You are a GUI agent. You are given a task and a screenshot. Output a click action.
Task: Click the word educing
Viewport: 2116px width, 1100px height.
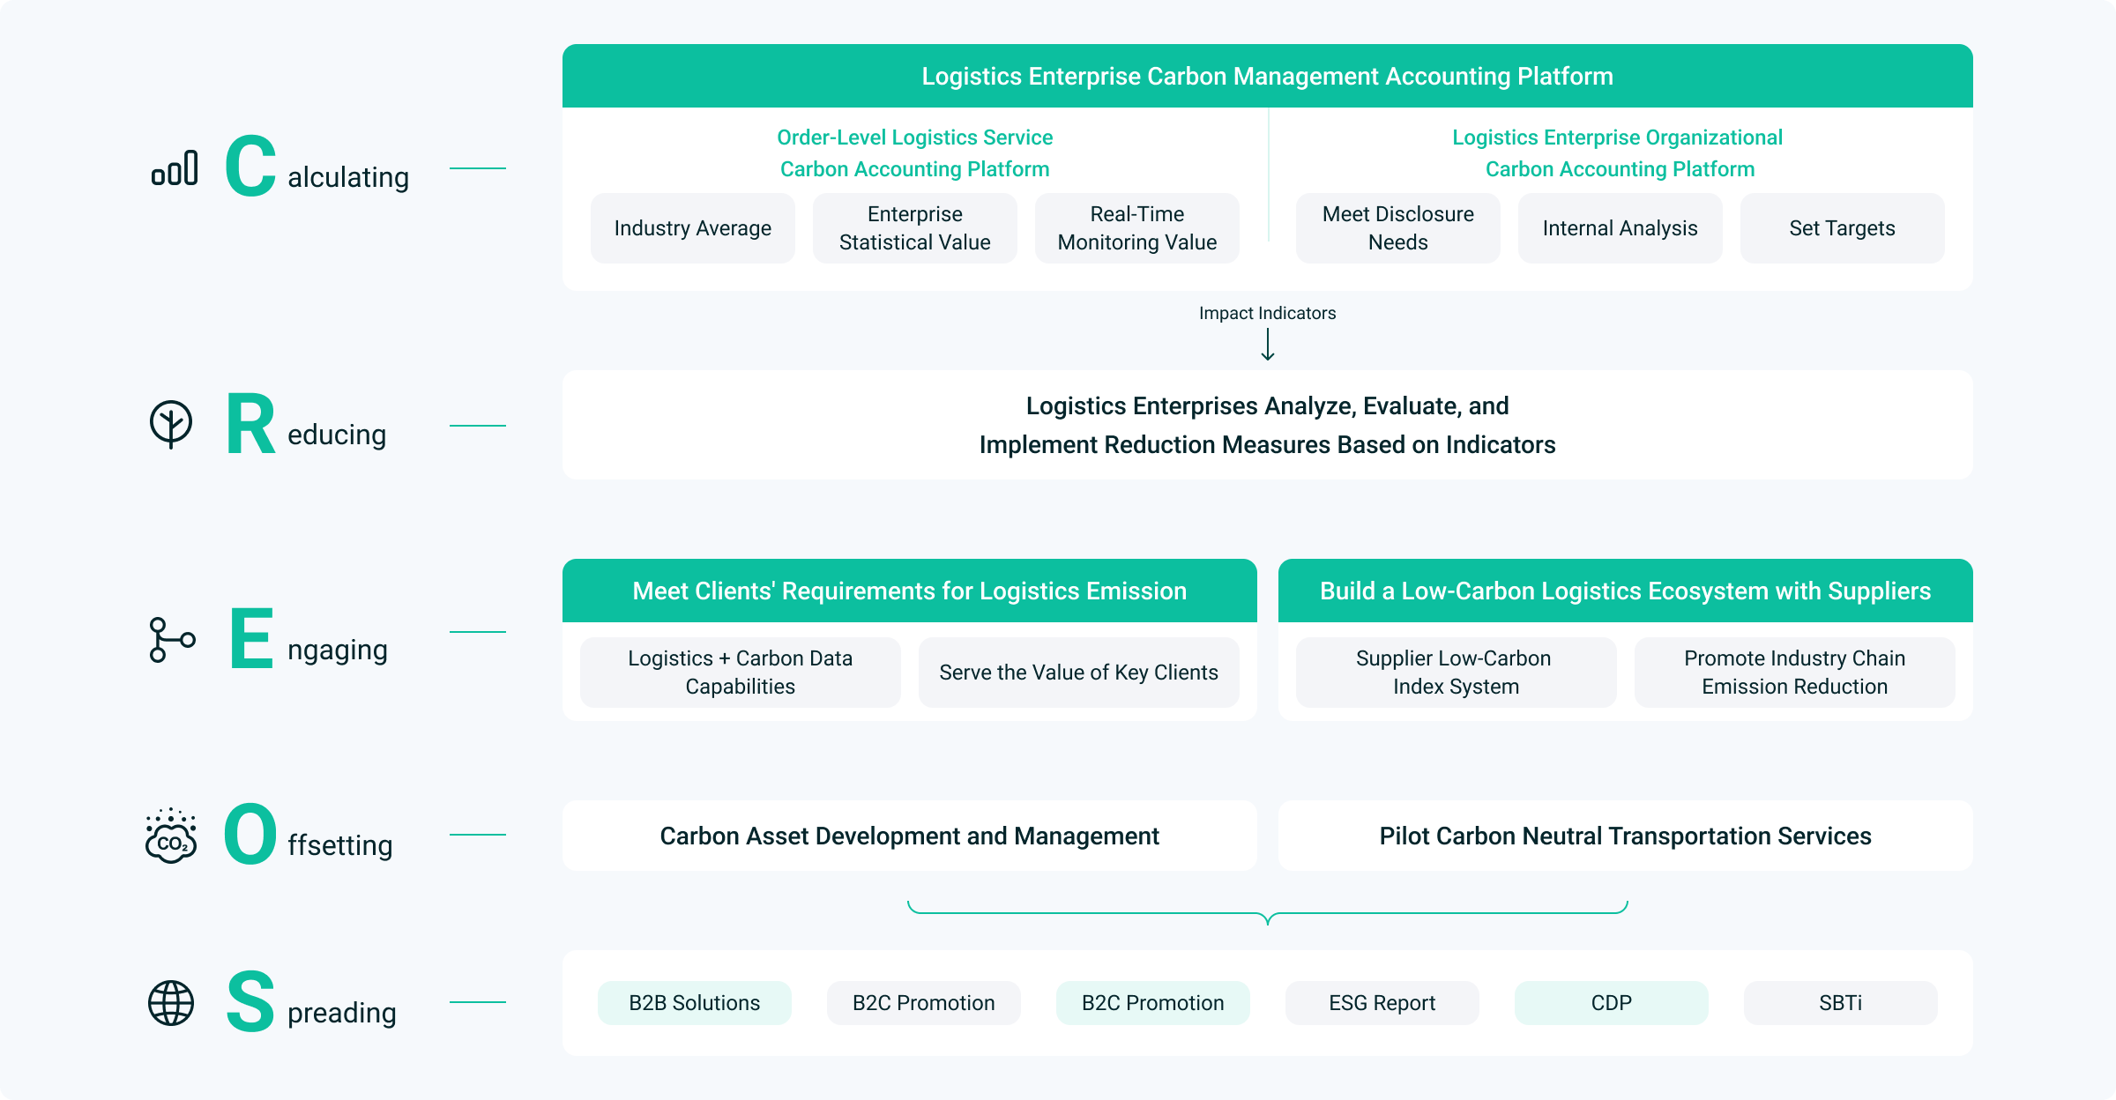(x=337, y=435)
